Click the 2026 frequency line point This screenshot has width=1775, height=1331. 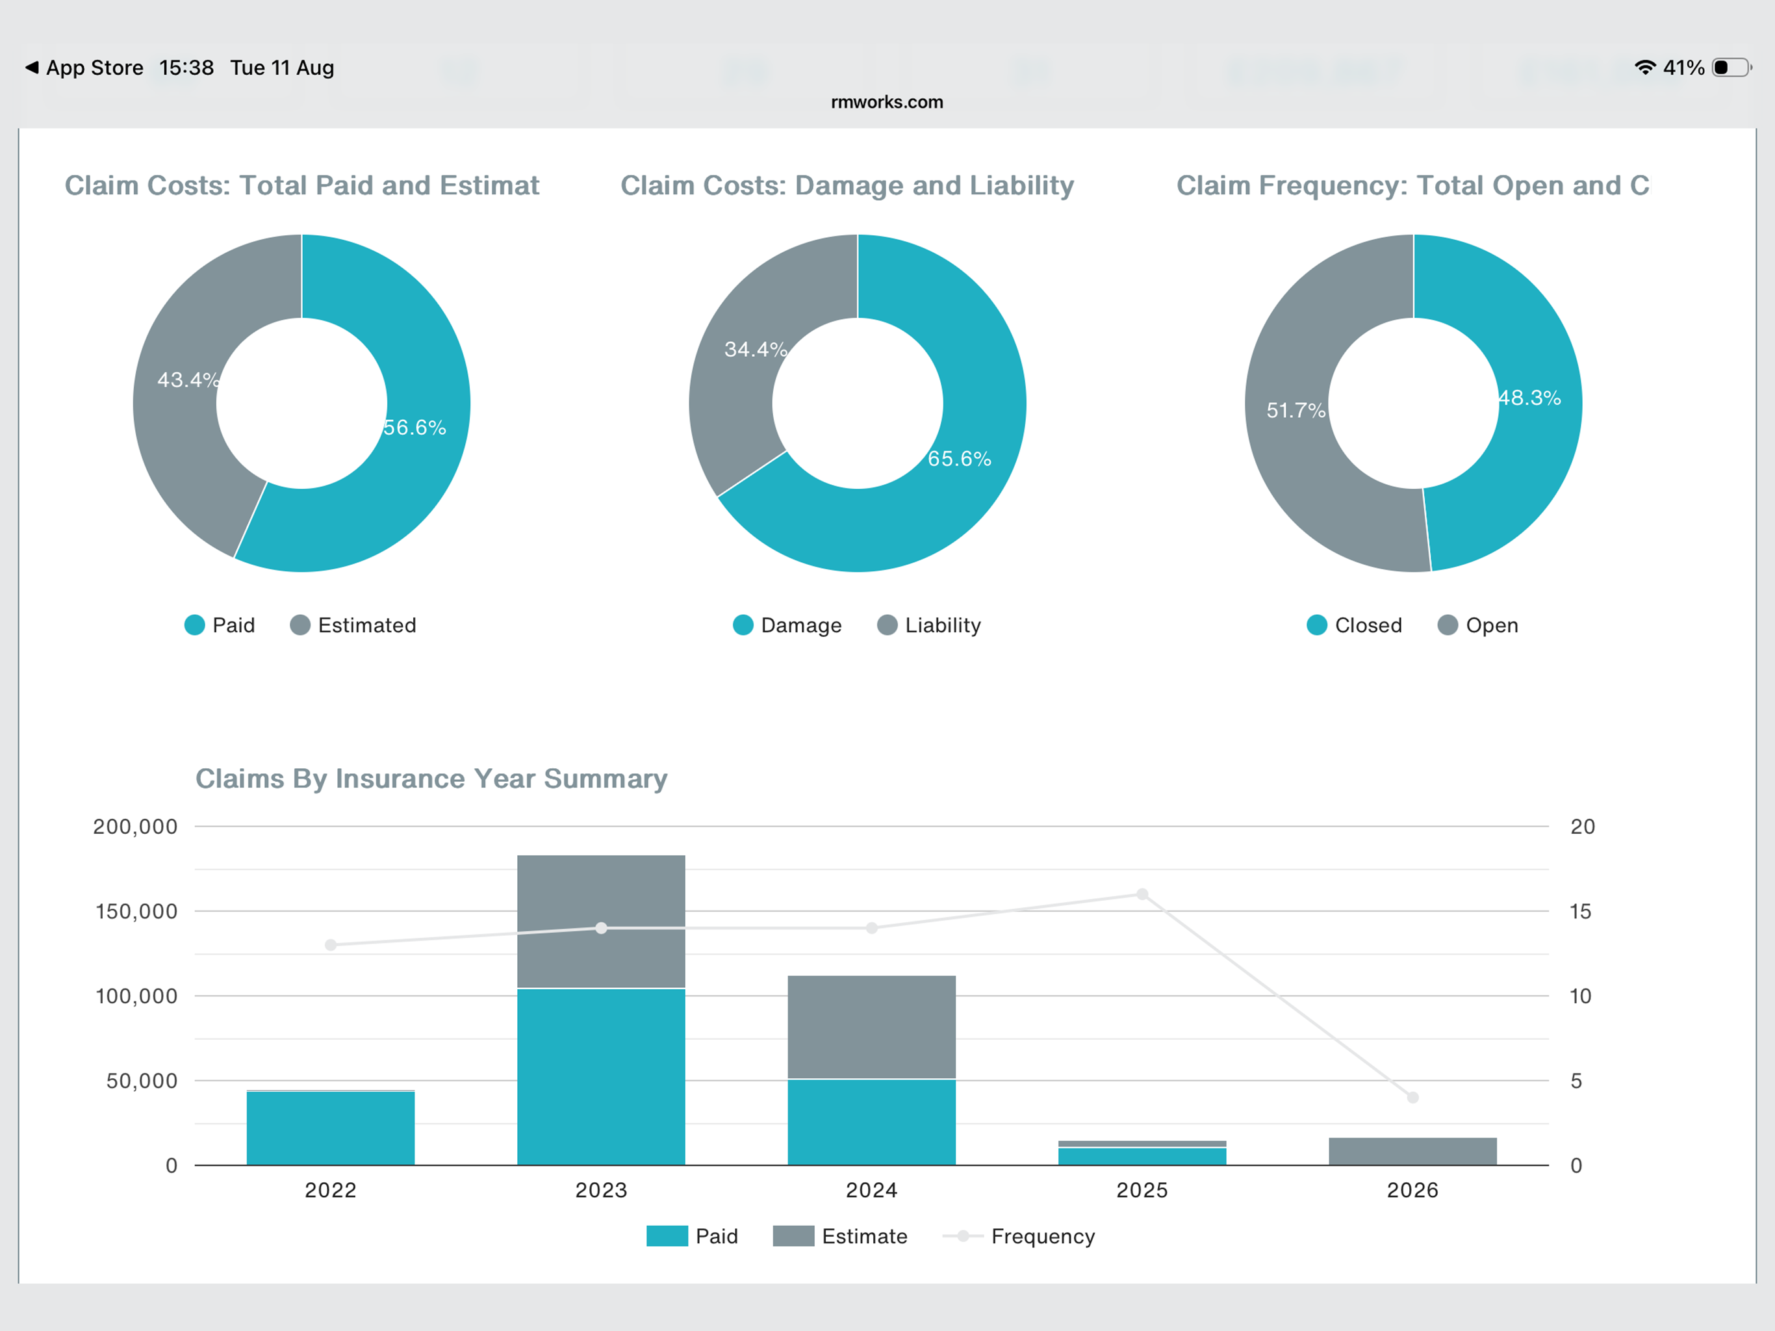pyautogui.click(x=1412, y=1098)
